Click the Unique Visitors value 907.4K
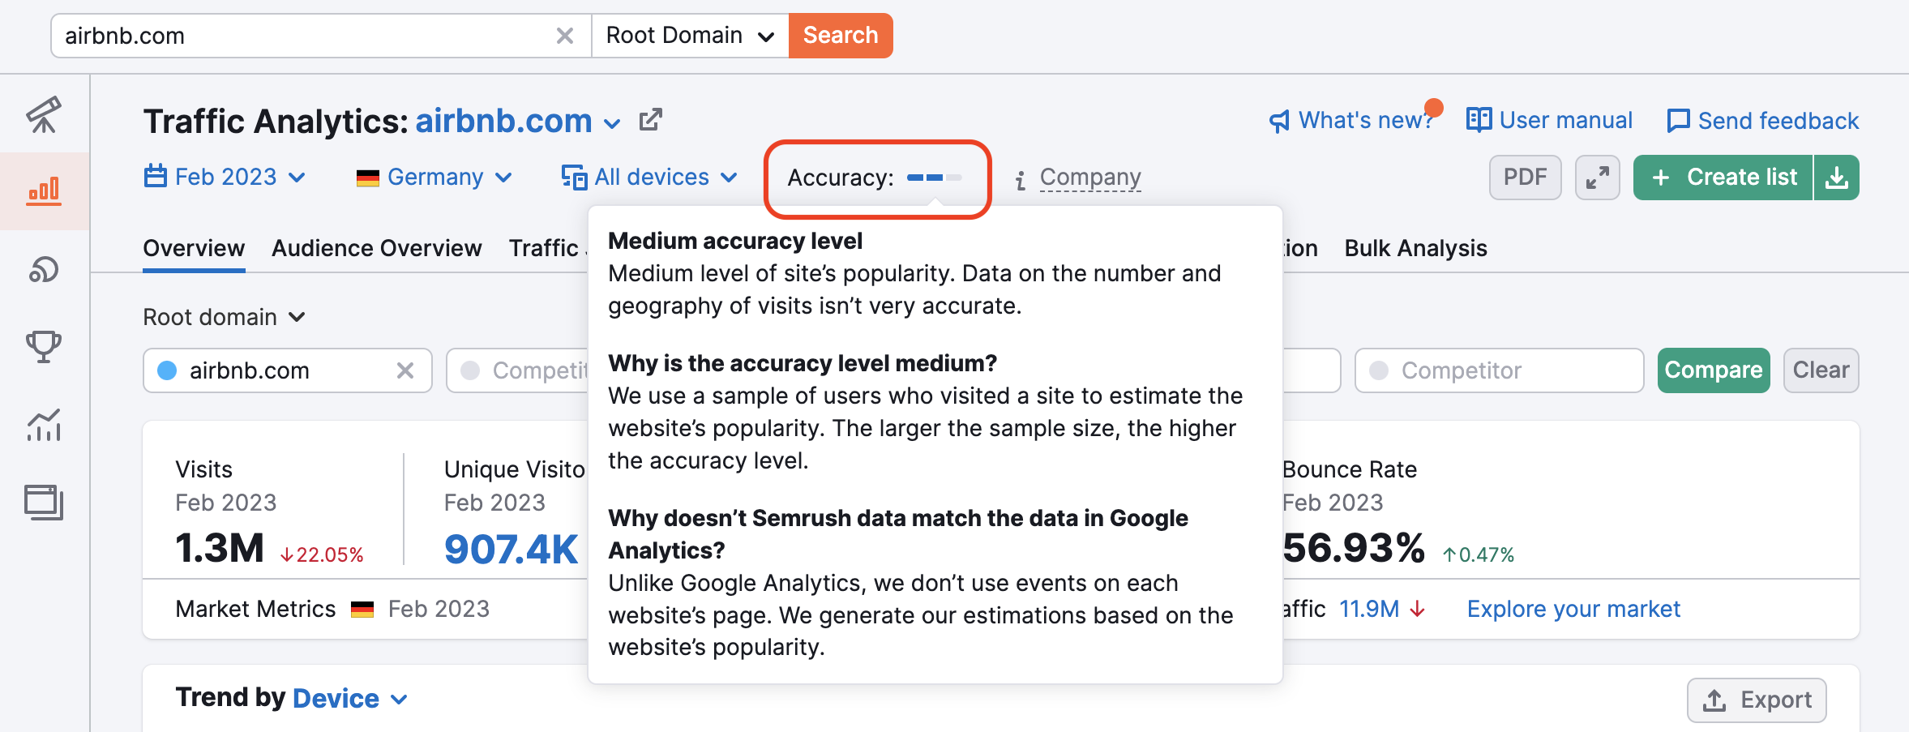The image size is (1909, 732). coord(511,549)
